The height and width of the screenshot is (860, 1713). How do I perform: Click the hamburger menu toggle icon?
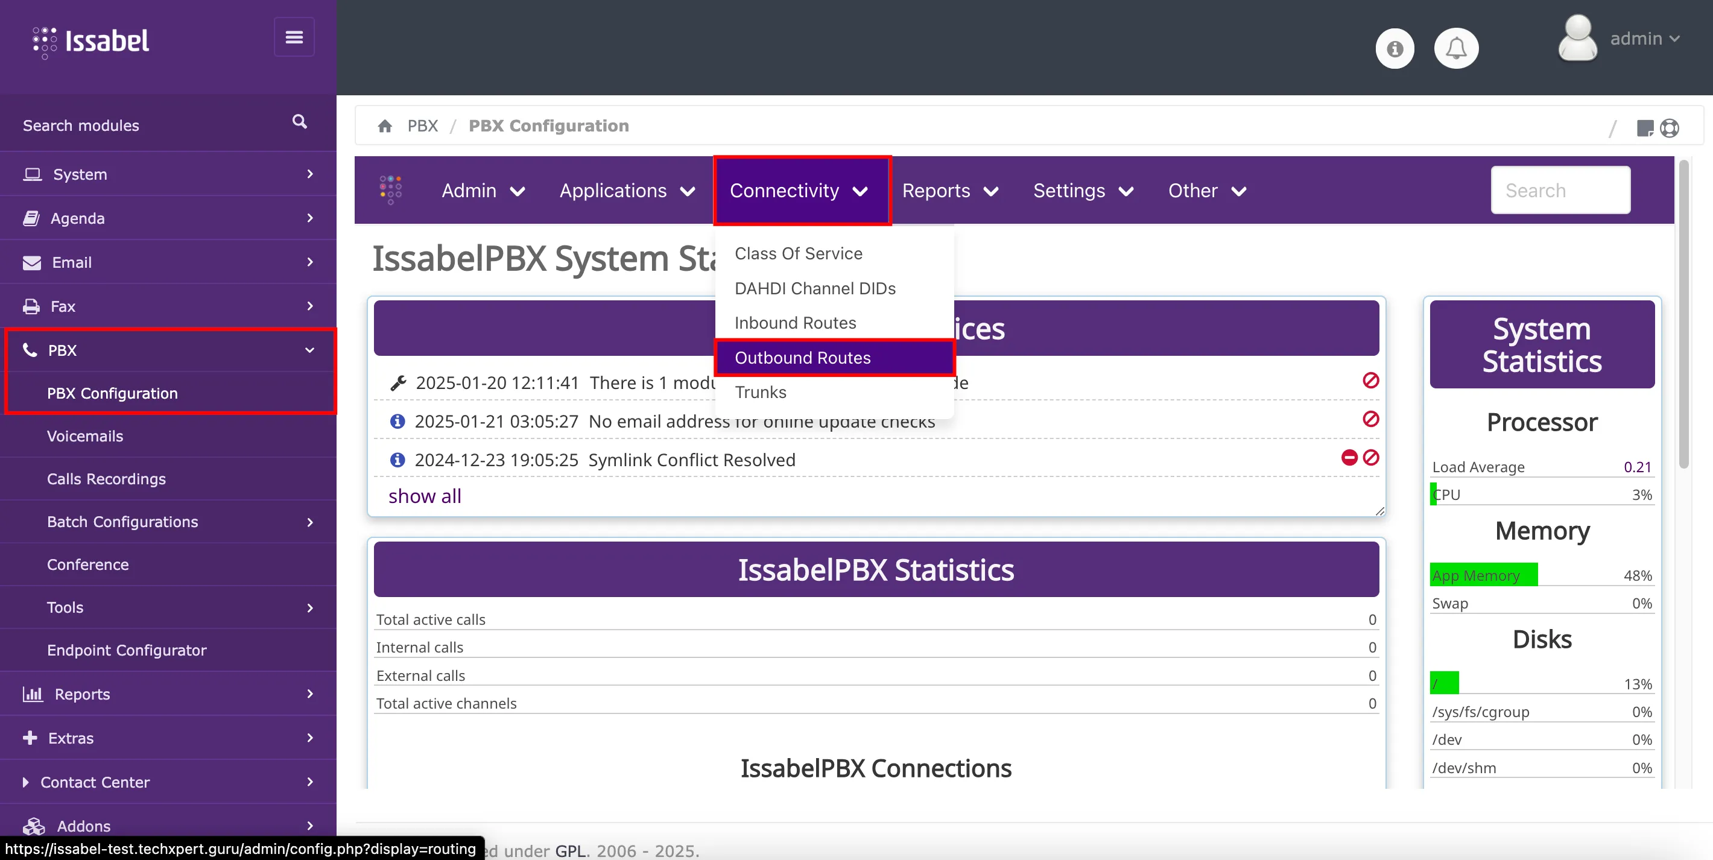tap(294, 37)
